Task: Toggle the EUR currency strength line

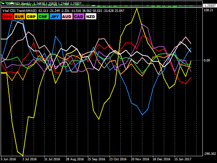Action: pos(20,17)
